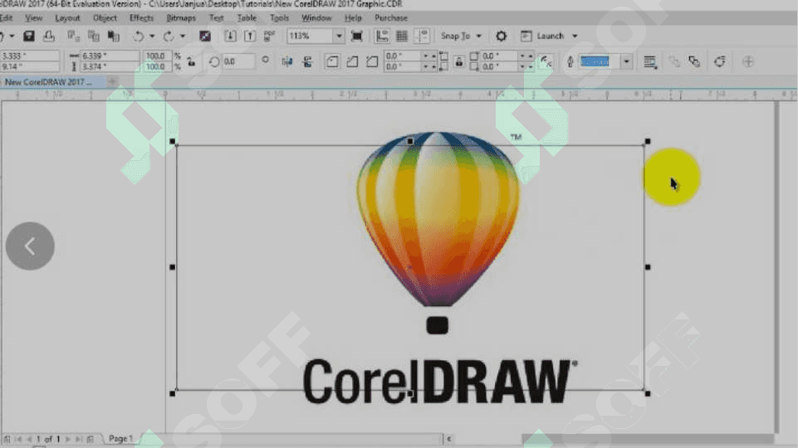Toggle the relative corner scaling icon
The image size is (798, 448).
click(546, 61)
